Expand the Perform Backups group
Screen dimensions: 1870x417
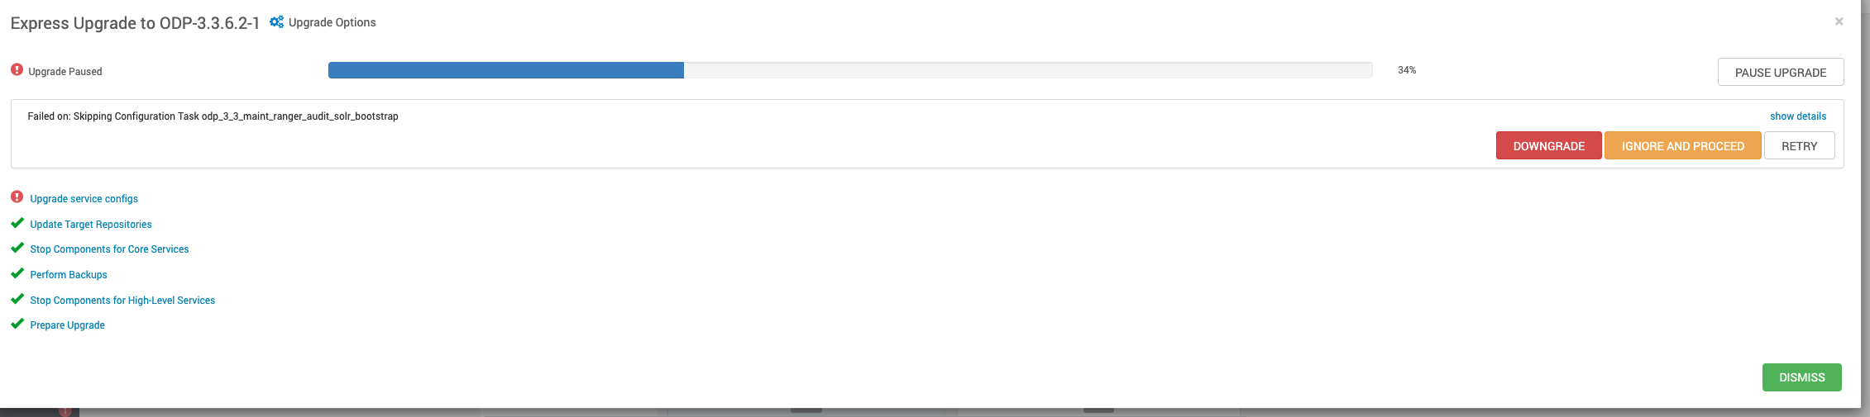point(69,275)
